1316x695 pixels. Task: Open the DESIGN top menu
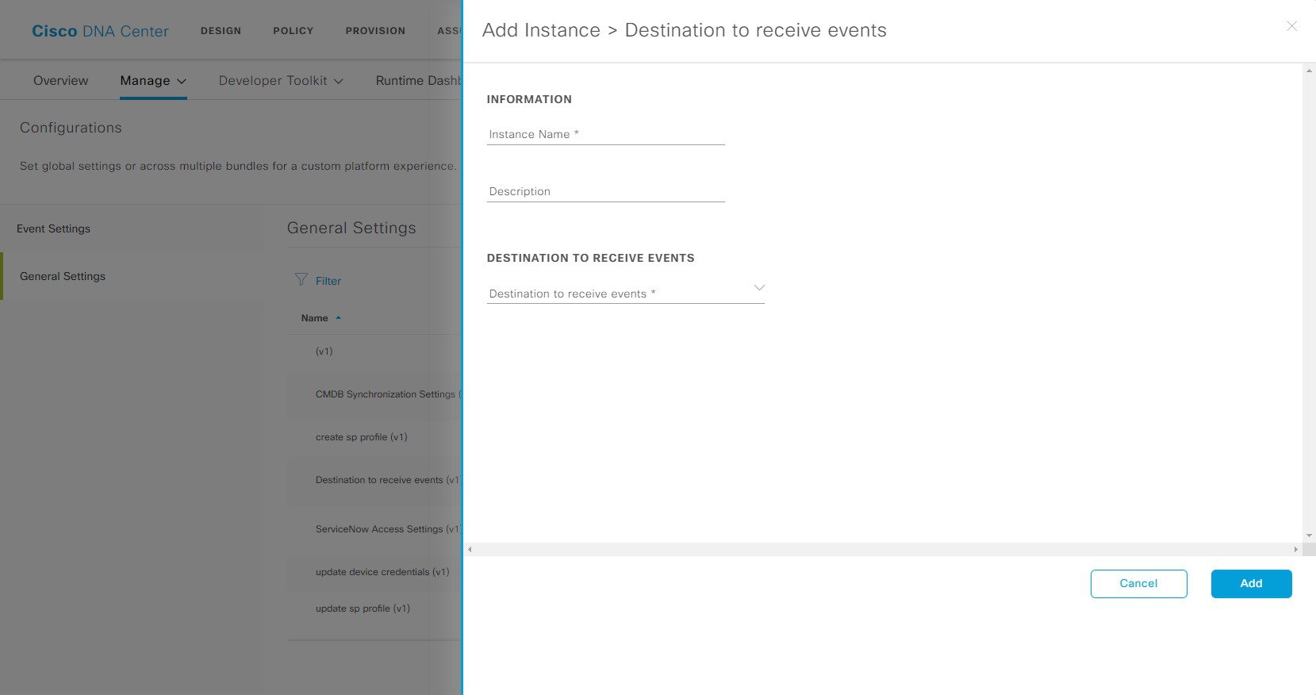pos(221,30)
